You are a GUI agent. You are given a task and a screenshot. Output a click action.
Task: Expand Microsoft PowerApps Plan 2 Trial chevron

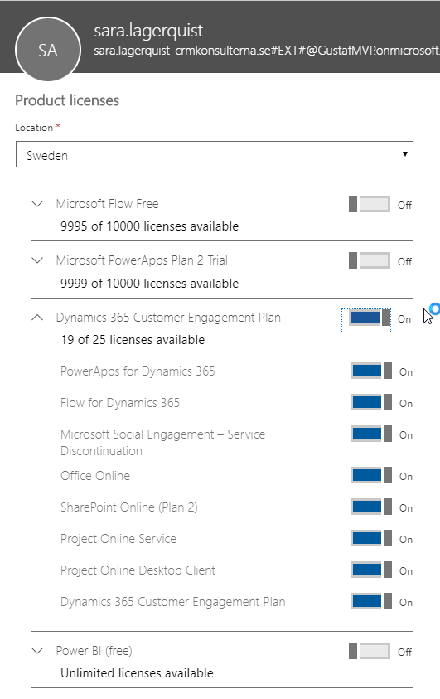(38, 260)
